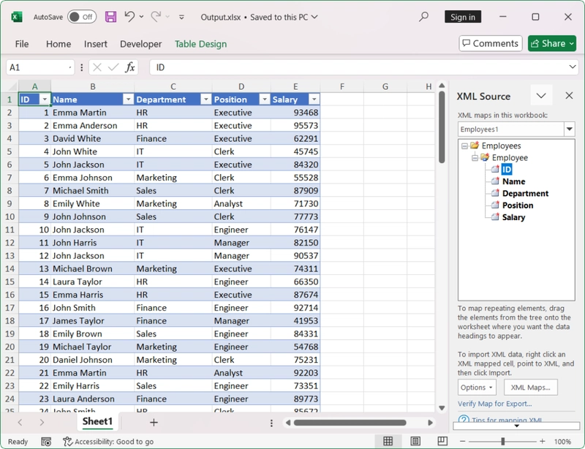The image size is (585, 449).
Task: Toggle the AutoSave switch
Action: click(x=81, y=17)
